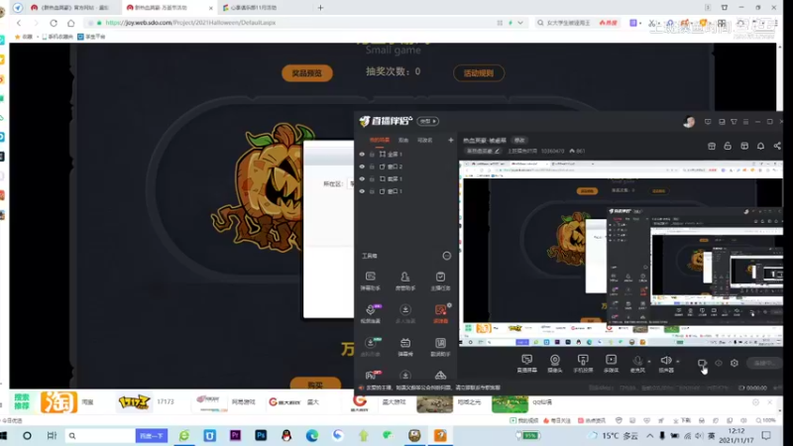Hide the 窗口 2 source with eye icon
The height and width of the screenshot is (446, 793).
(362, 167)
